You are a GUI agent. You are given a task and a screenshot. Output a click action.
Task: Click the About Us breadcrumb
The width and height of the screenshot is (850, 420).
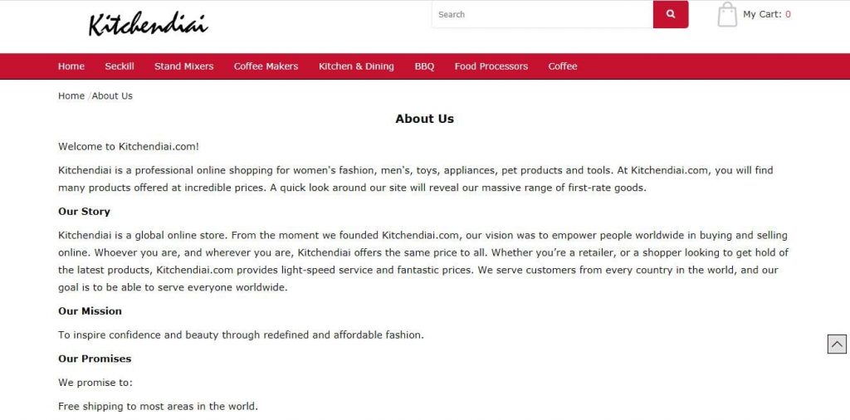click(112, 96)
